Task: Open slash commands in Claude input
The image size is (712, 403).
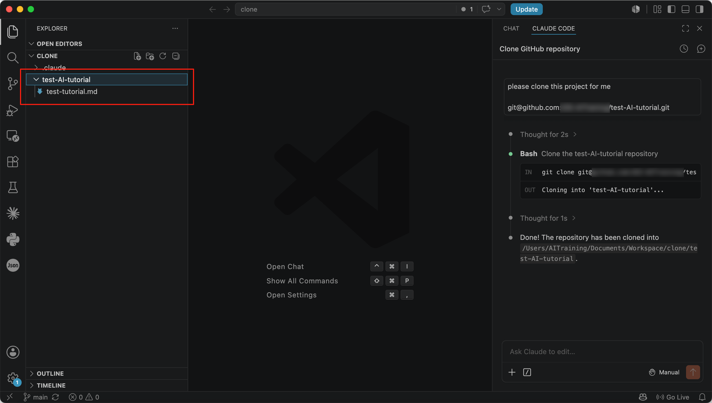Action: pyautogui.click(x=527, y=372)
